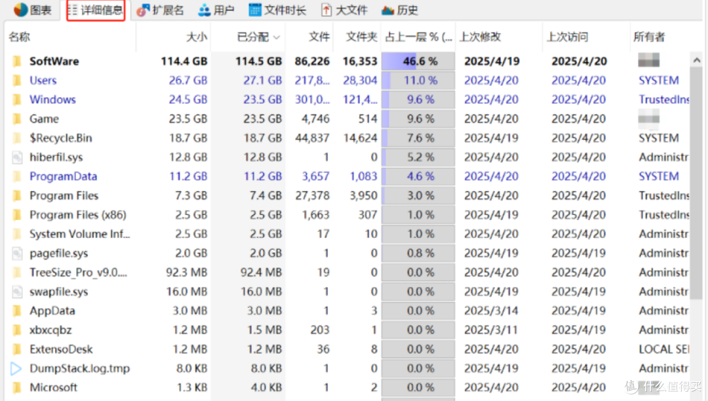
Task: Sort by the 上次修改 column header
Action: click(480, 37)
